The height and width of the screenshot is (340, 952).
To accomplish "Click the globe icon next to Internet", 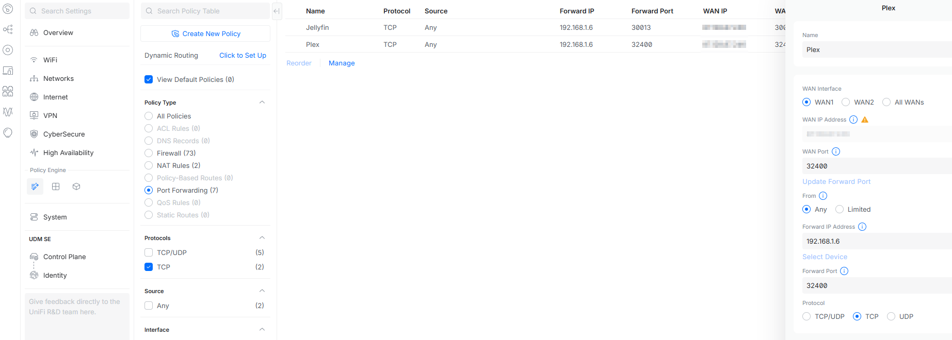I will click(34, 97).
